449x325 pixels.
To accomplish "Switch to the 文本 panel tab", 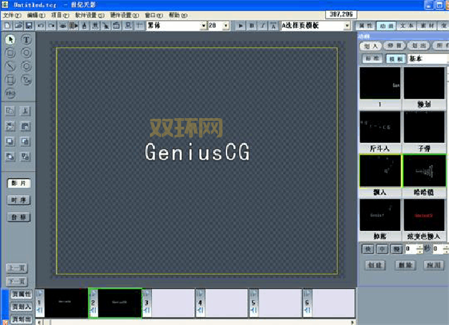I will pos(406,26).
